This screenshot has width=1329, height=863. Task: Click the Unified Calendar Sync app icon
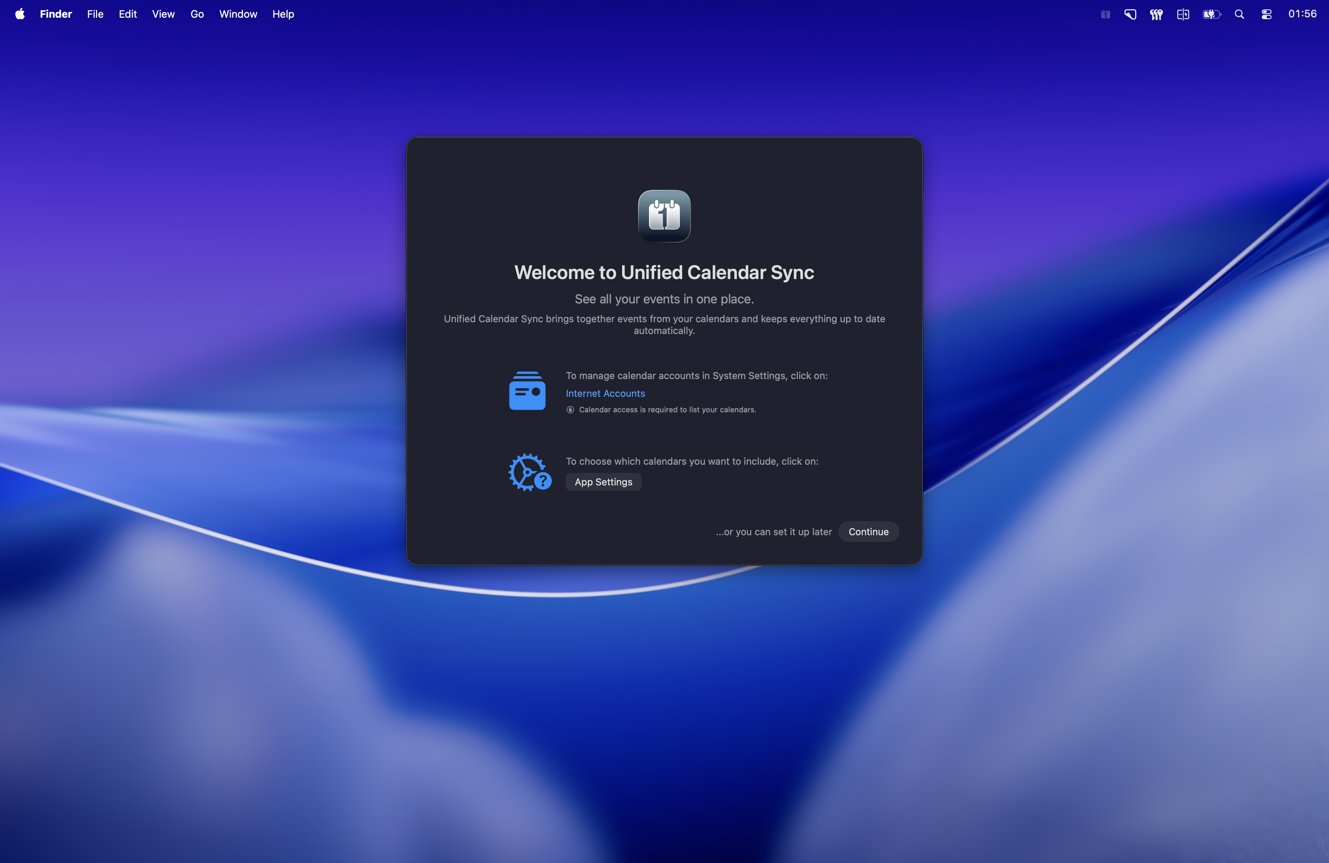(x=664, y=217)
